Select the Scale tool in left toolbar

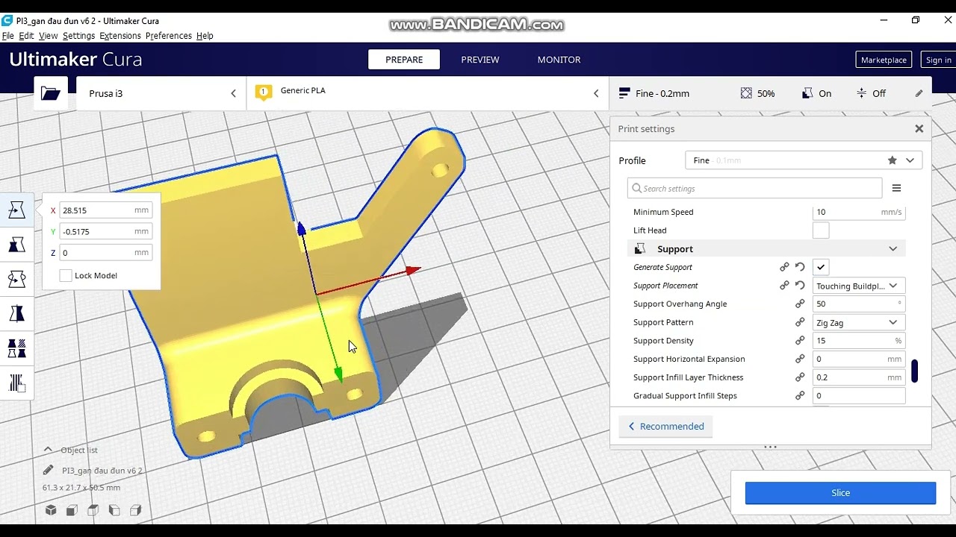(x=16, y=245)
